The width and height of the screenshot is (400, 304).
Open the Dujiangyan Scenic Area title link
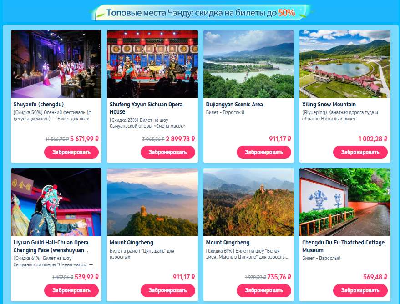click(234, 104)
